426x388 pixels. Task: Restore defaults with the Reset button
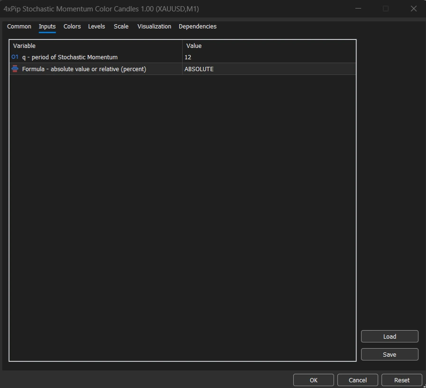click(x=401, y=380)
